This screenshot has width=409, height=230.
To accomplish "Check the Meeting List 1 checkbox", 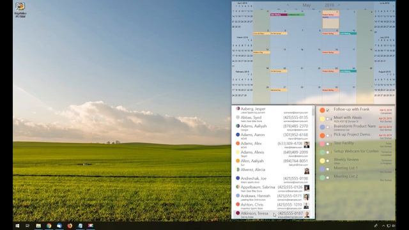I will point(328,169).
